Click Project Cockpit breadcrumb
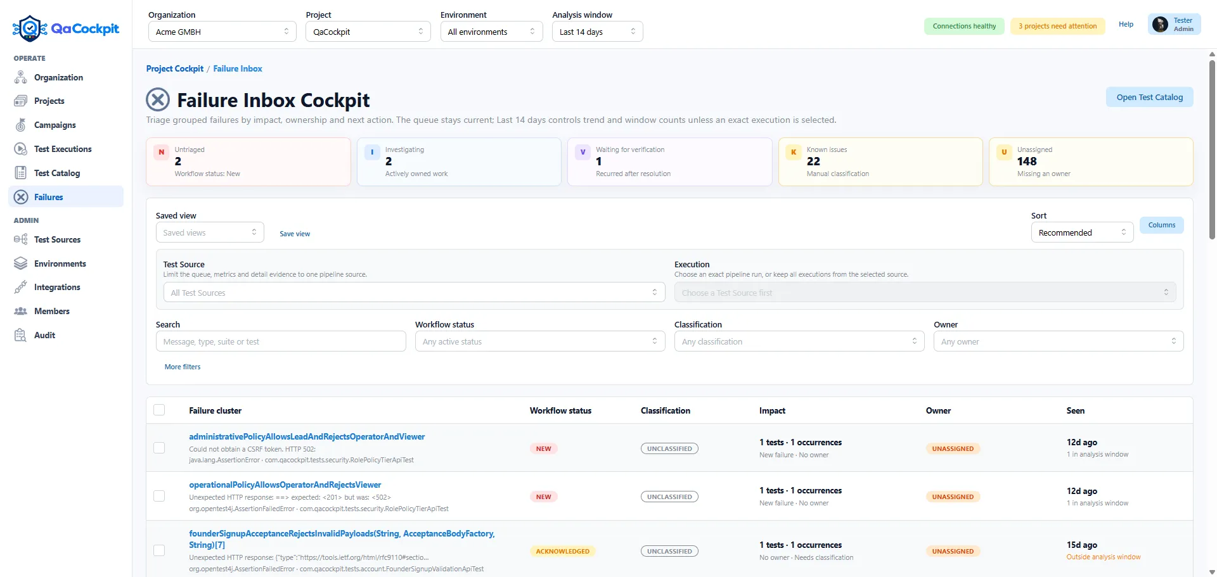The width and height of the screenshot is (1217, 577). click(x=175, y=68)
